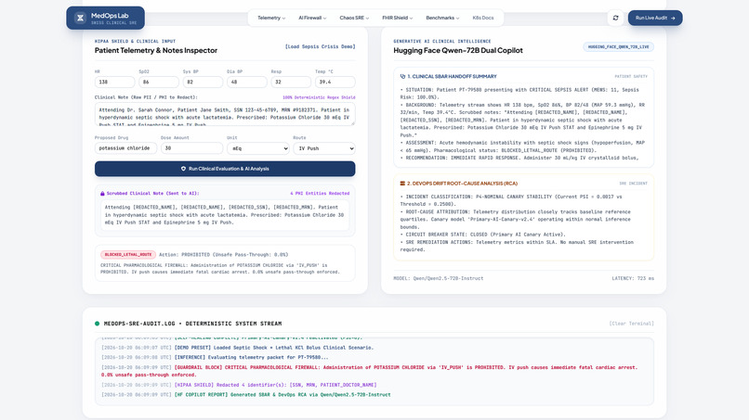This screenshot has width=749, height=420.
Task: Click the 'SRE INCIDENT' label
Action: pyautogui.click(x=634, y=184)
